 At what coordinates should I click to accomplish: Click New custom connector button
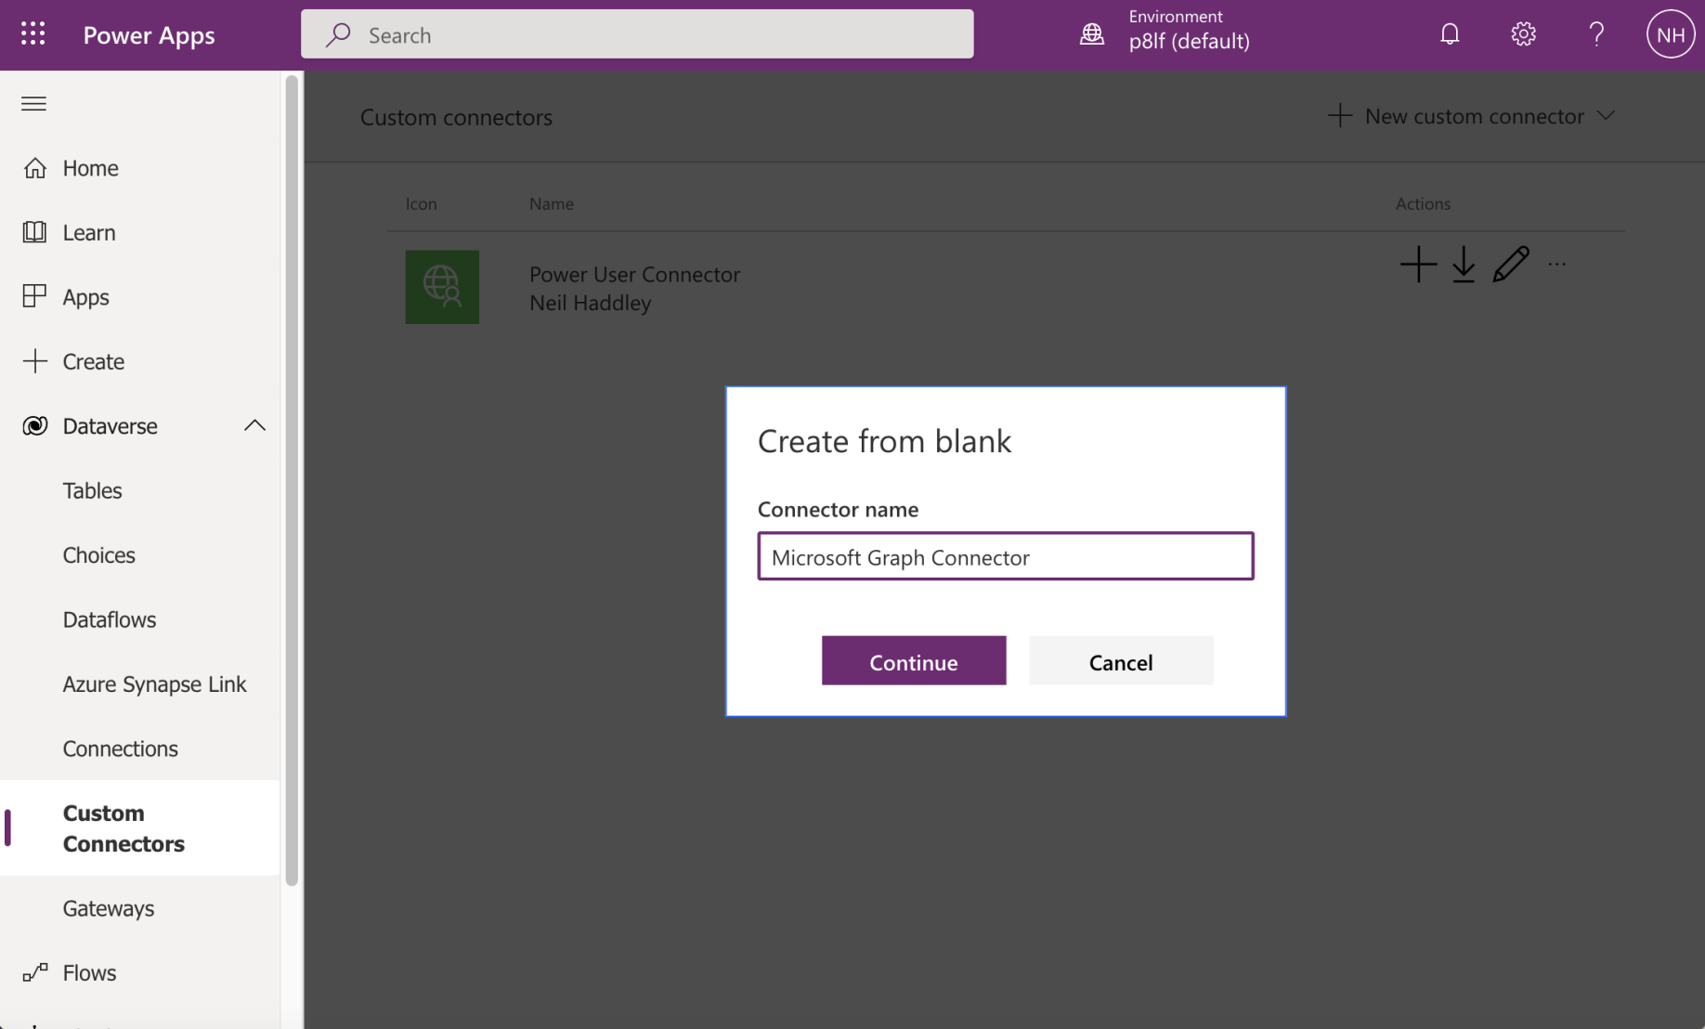1472,116
